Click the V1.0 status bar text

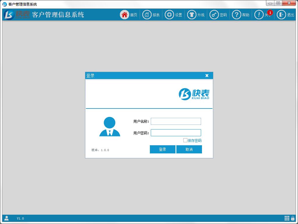point(20,218)
